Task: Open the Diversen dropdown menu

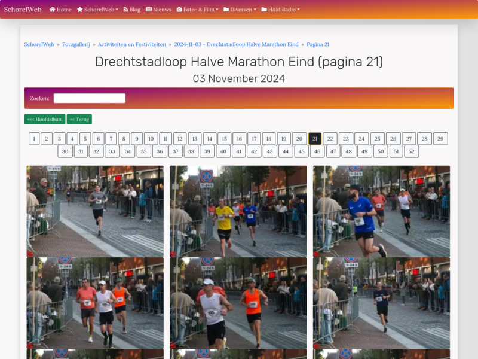Action: point(240,10)
